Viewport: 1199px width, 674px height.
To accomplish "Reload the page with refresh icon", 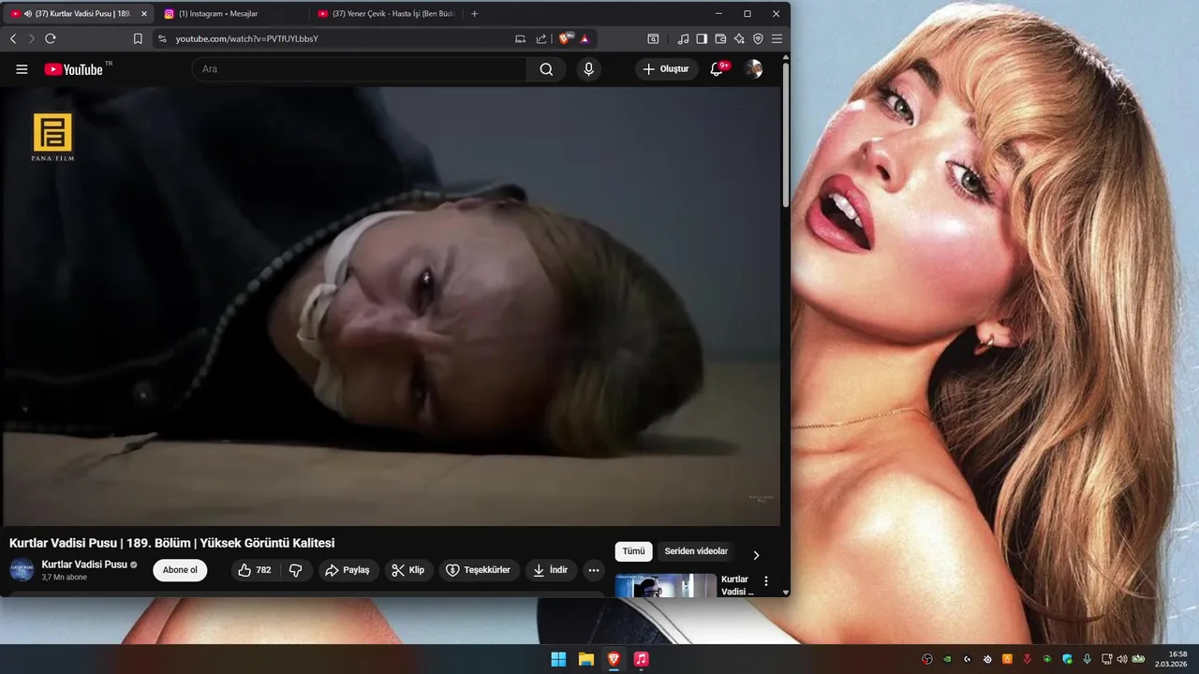I will pos(51,38).
